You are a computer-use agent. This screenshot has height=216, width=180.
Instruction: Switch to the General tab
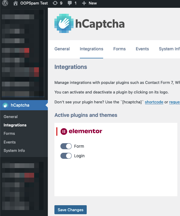[x=62, y=49]
